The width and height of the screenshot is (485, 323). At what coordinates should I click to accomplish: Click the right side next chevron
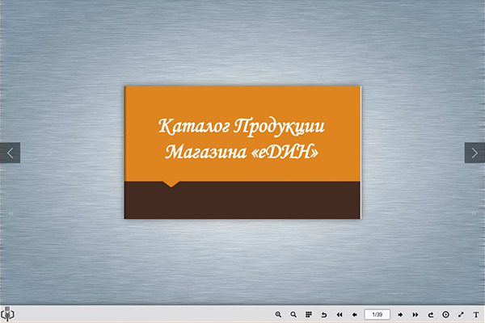[x=474, y=153]
